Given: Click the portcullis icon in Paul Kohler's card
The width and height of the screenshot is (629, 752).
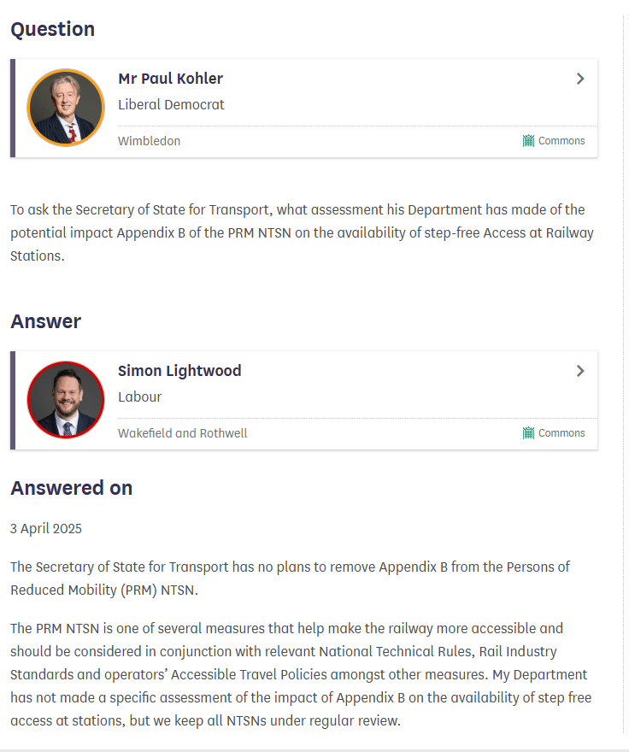Looking at the screenshot, I should (528, 141).
